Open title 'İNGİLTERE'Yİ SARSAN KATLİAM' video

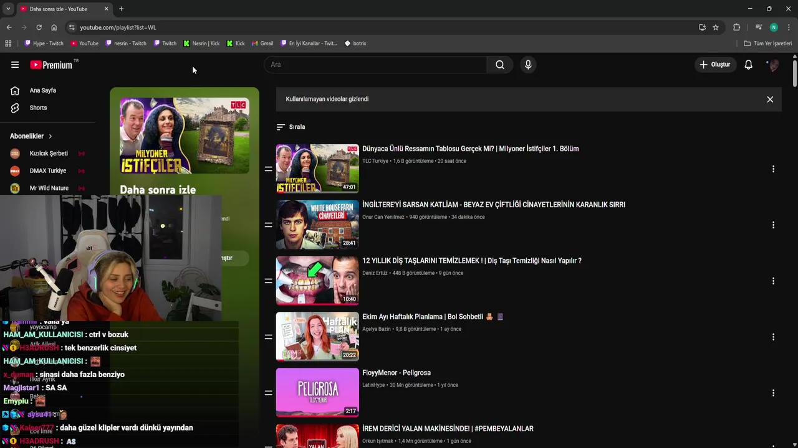494,205
